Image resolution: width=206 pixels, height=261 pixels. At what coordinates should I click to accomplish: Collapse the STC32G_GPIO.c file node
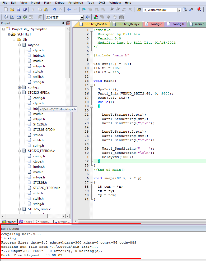point(20,93)
